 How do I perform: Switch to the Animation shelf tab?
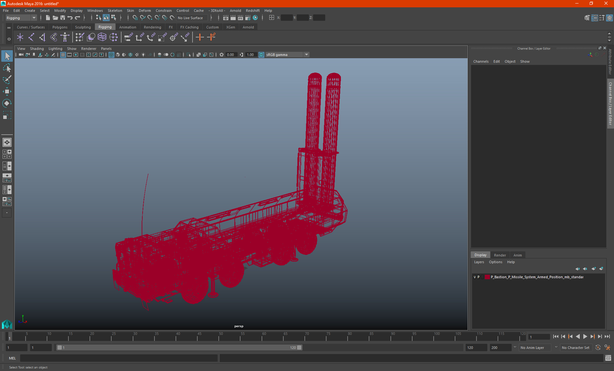pyautogui.click(x=128, y=27)
